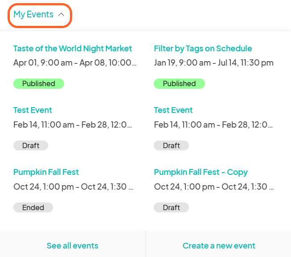Click Published badge under Taste of the World
Screen dimensions: 291x257
pyautogui.click(x=39, y=83)
